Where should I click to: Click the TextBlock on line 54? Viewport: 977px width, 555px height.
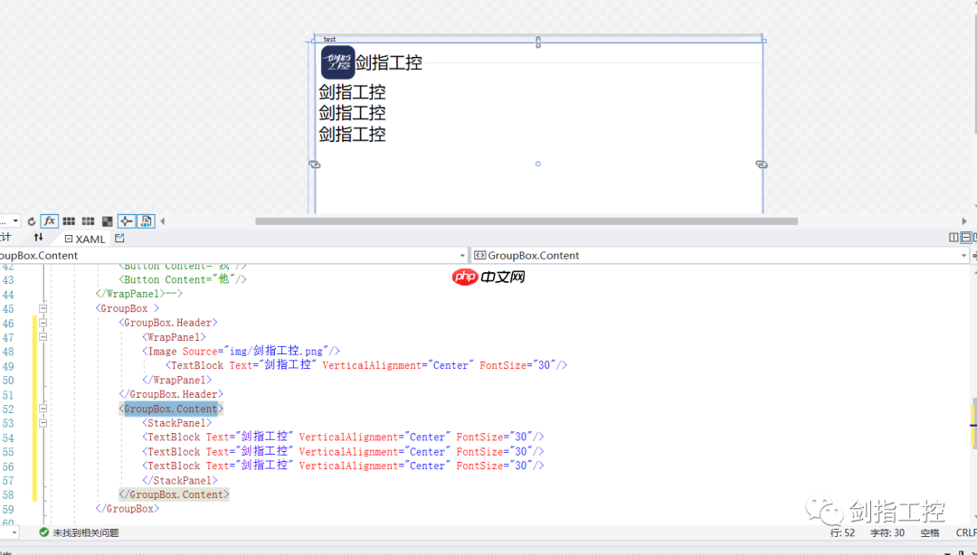(344, 437)
